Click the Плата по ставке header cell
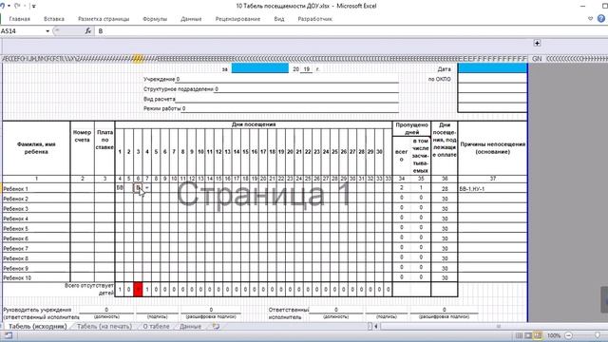This screenshot has width=608, height=342. pos(104,148)
